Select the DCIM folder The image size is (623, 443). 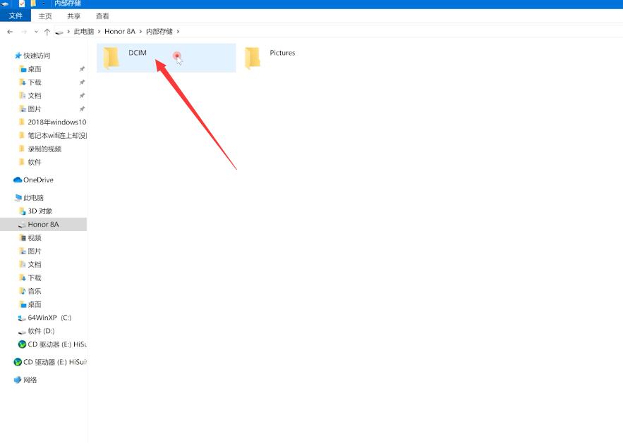point(166,58)
